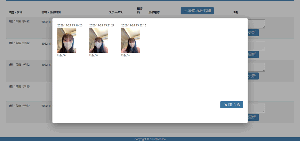Image resolution: width=300 pixels, height=141 pixels.
Task: Open the face photo taken at 13:21:27
Action: 99,40
